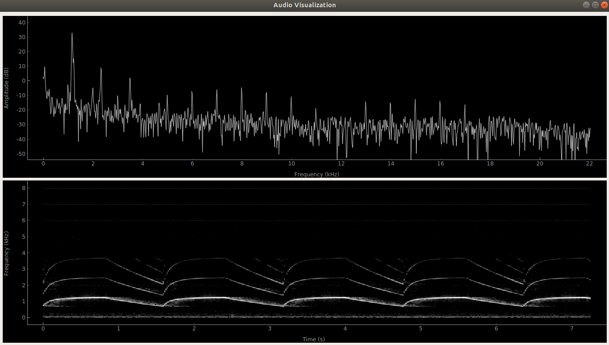Click the 6 tick on the time axis
Image resolution: width=609 pixels, height=345 pixels.
point(496,329)
